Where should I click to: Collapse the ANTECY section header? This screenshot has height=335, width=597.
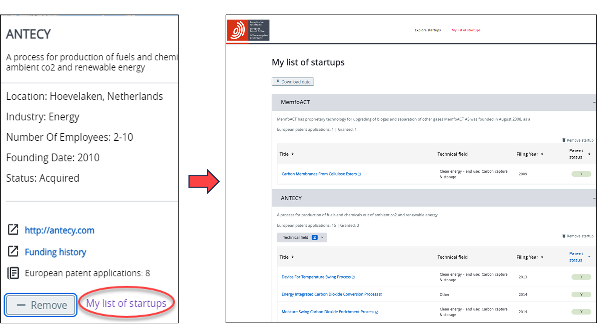[x=594, y=198]
